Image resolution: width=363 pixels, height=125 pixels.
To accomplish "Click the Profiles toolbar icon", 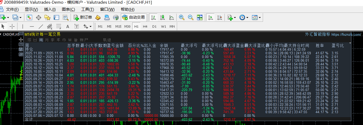I will point(15,18).
